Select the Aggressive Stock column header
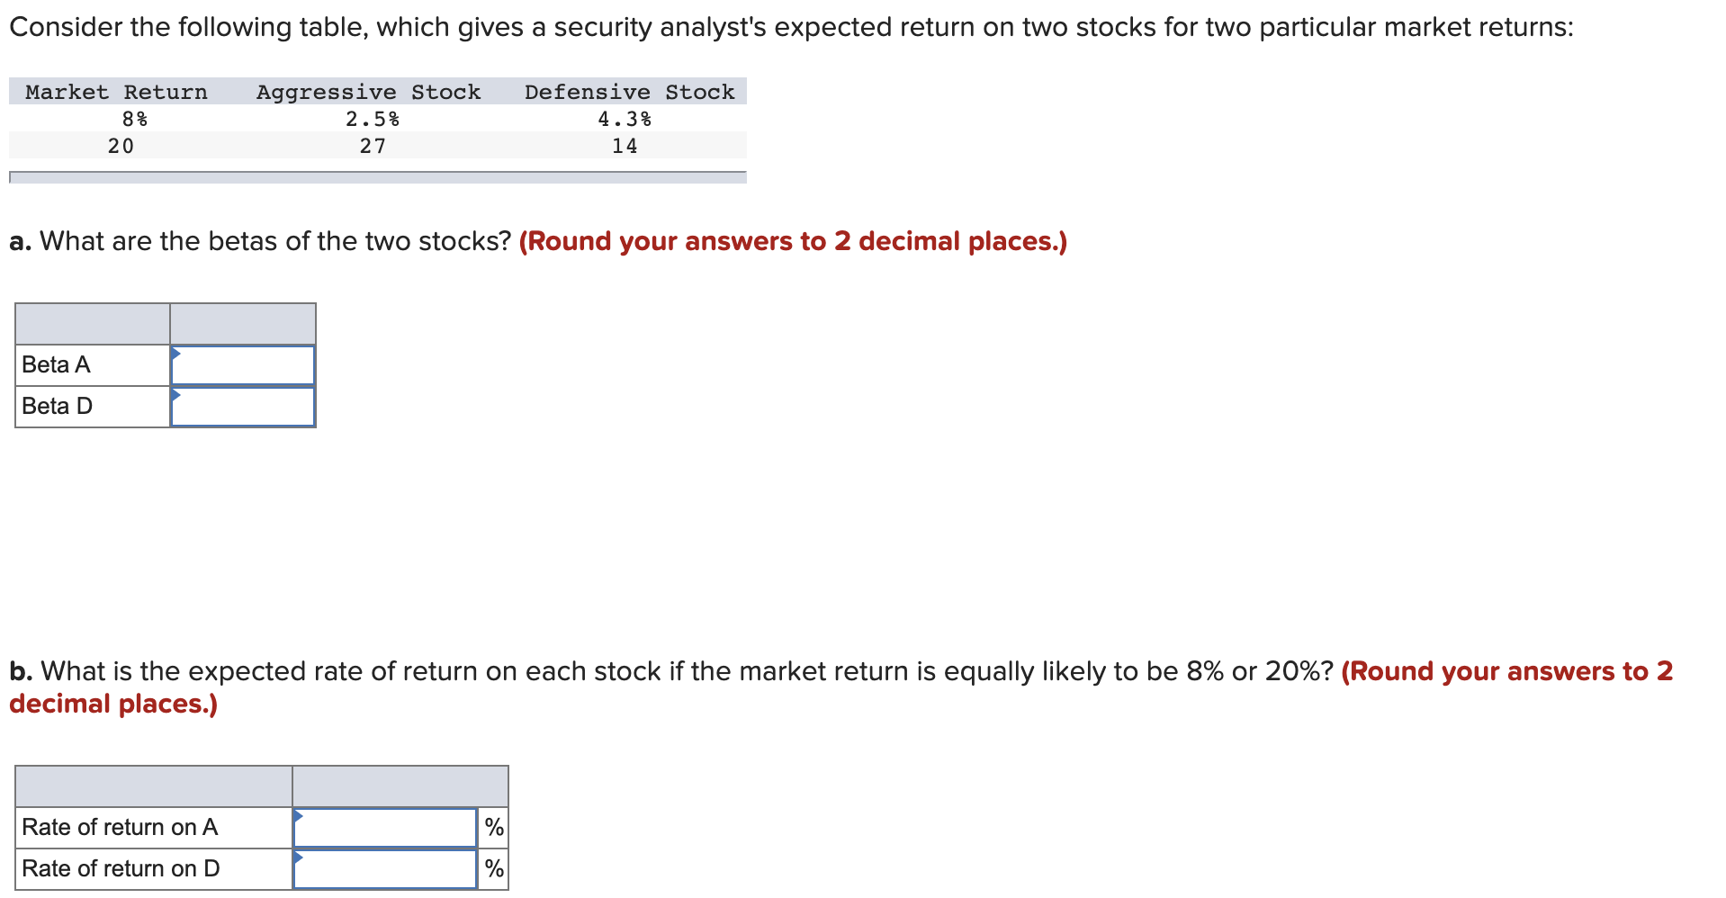Screen dimensions: 1726x898 click(x=368, y=91)
